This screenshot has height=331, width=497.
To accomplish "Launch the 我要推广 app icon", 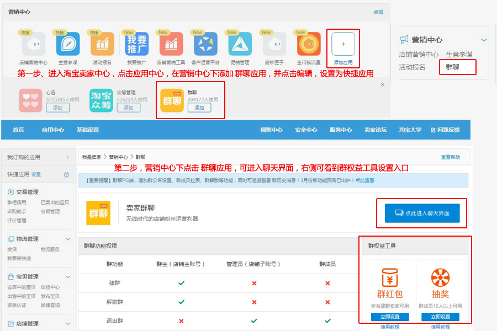I will coord(136,44).
